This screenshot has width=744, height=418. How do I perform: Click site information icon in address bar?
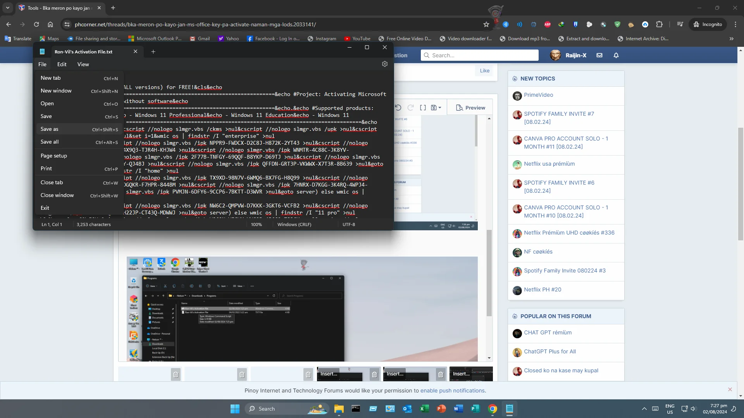point(67,24)
